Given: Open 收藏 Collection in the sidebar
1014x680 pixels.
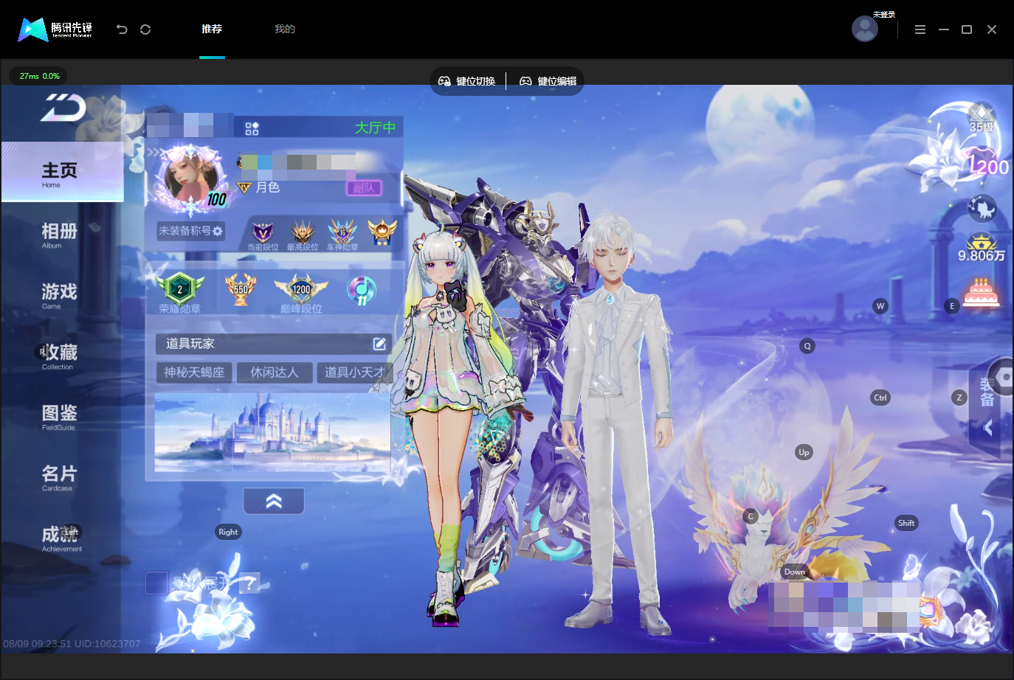Looking at the screenshot, I should 60,355.
